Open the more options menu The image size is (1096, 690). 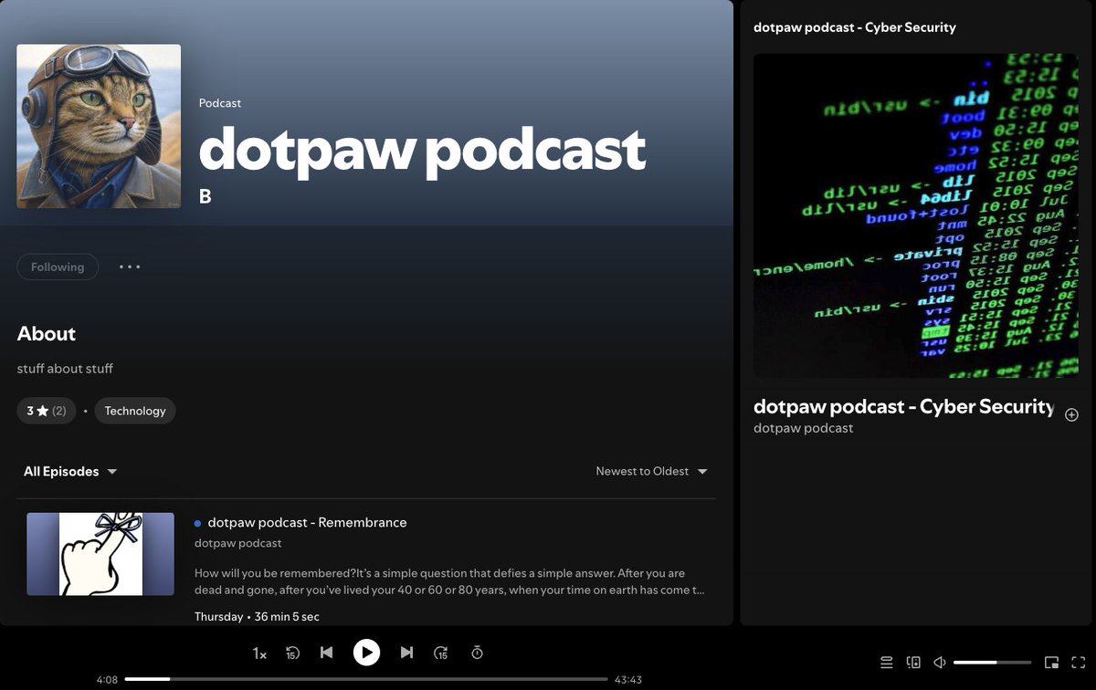pyautogui.click(x=129, y=267)
